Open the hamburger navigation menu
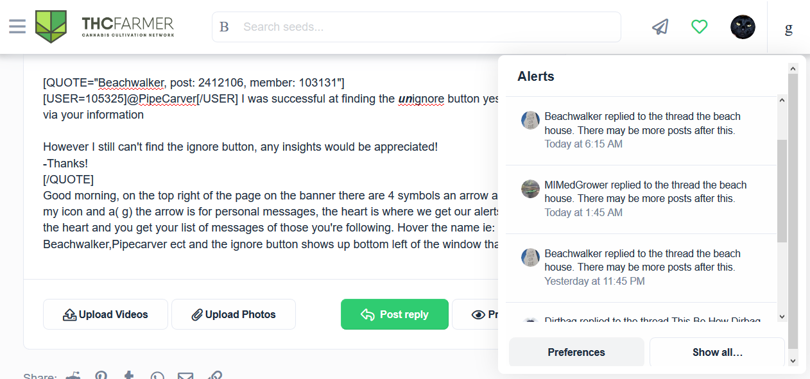Screen dimensions: 810x379 click(x=17, y=26)
